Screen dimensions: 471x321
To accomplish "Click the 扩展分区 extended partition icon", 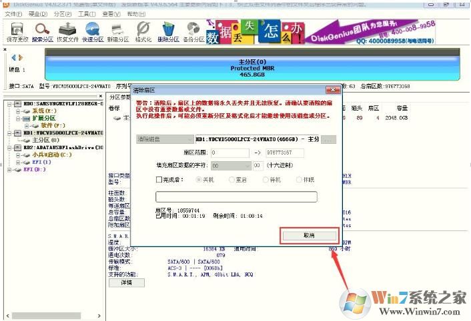I will pyautogui.click(x=27, y=119).
